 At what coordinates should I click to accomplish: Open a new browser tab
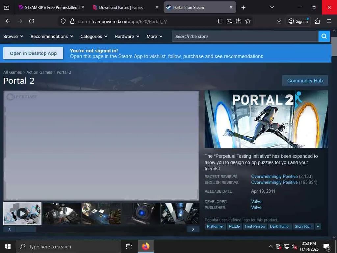click(243, 8)
